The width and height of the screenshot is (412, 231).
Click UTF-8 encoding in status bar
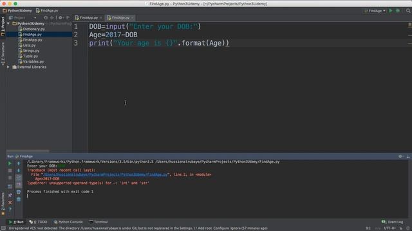pyautogui.click(x=389, y=228)
